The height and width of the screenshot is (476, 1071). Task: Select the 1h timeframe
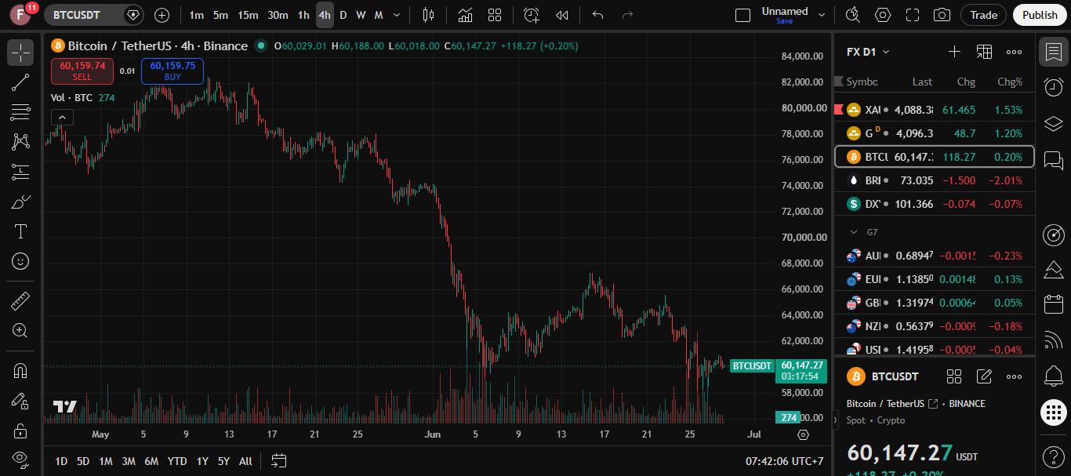[303, 15]
